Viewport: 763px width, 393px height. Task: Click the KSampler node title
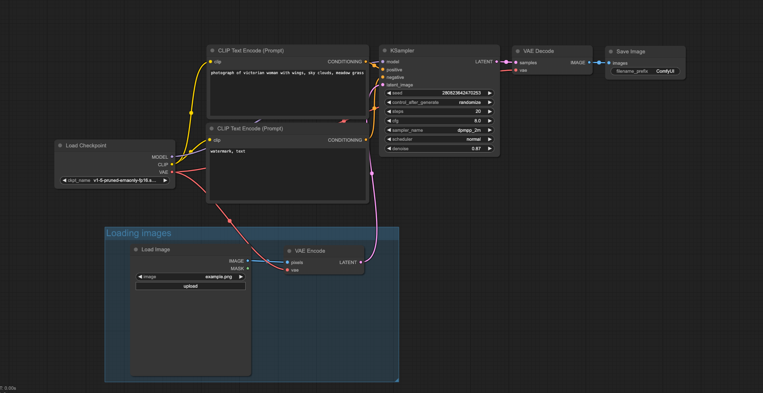(x=402, y=51)
